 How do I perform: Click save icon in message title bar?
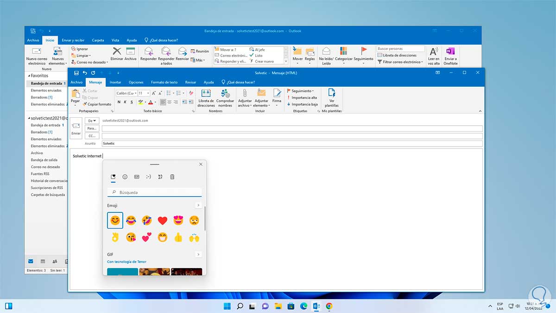76,73
